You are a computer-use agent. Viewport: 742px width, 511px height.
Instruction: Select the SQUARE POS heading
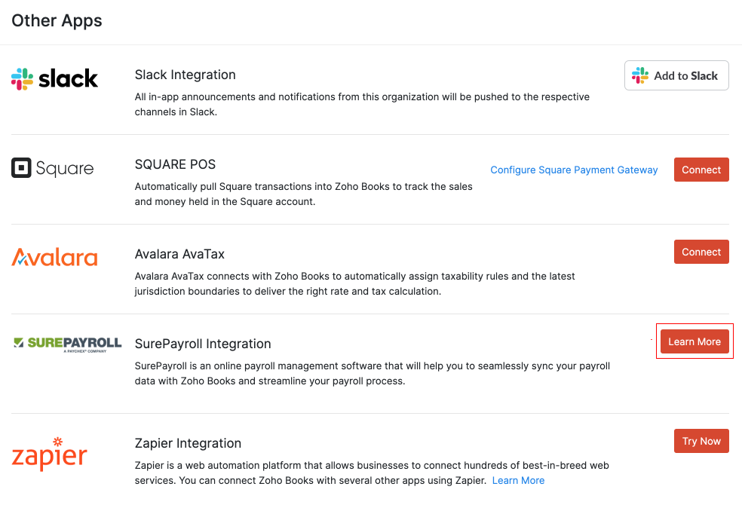pos(175,164)
